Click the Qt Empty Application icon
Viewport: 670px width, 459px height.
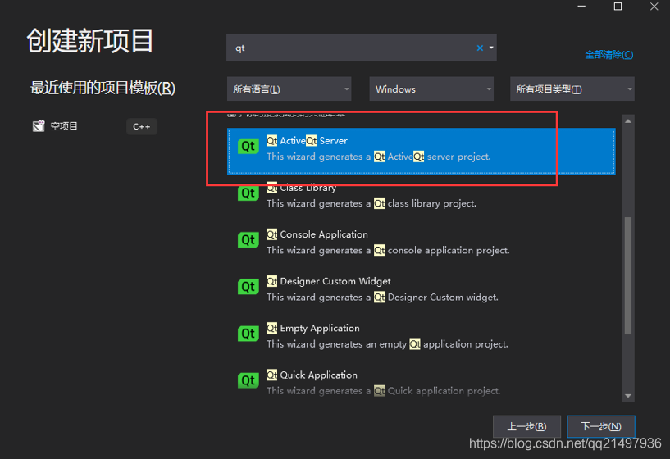pos(248,334)
